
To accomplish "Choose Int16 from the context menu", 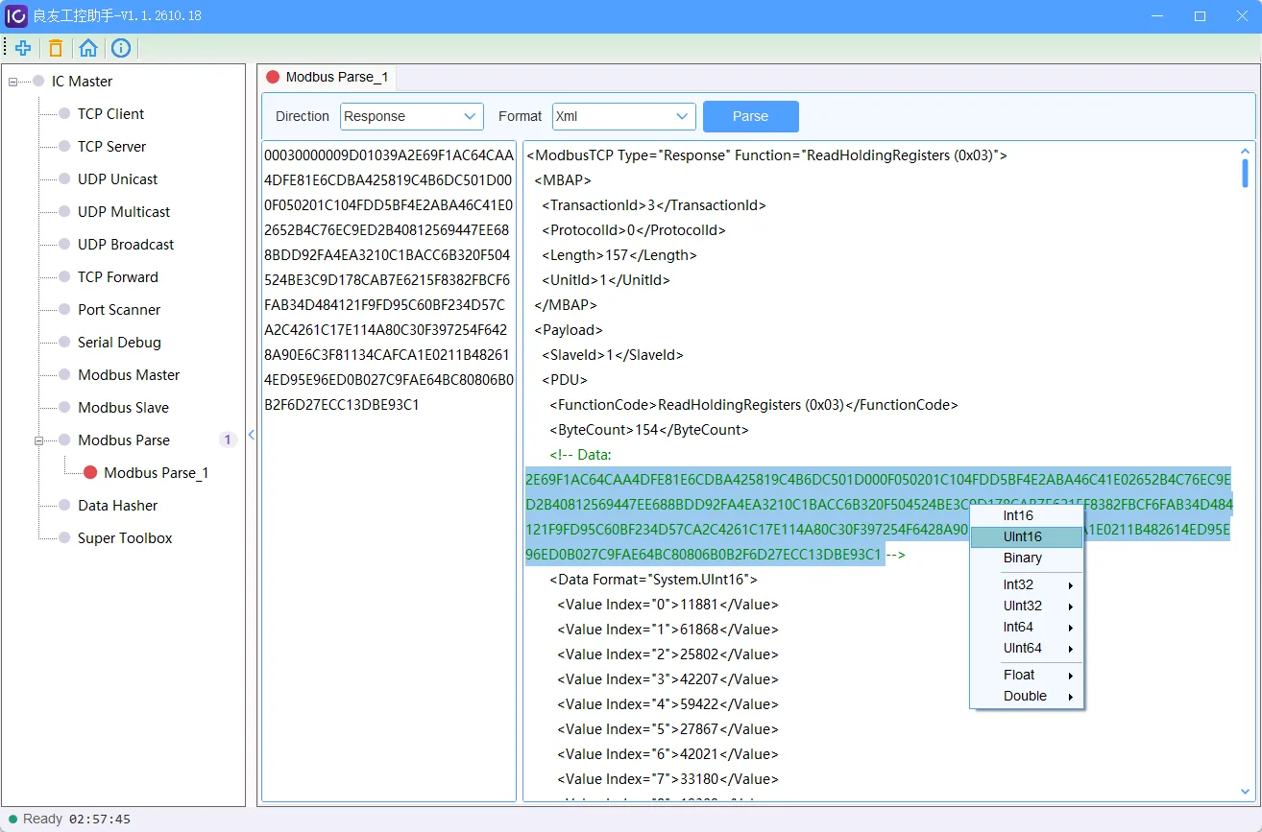I will (x=1027, y=515).
